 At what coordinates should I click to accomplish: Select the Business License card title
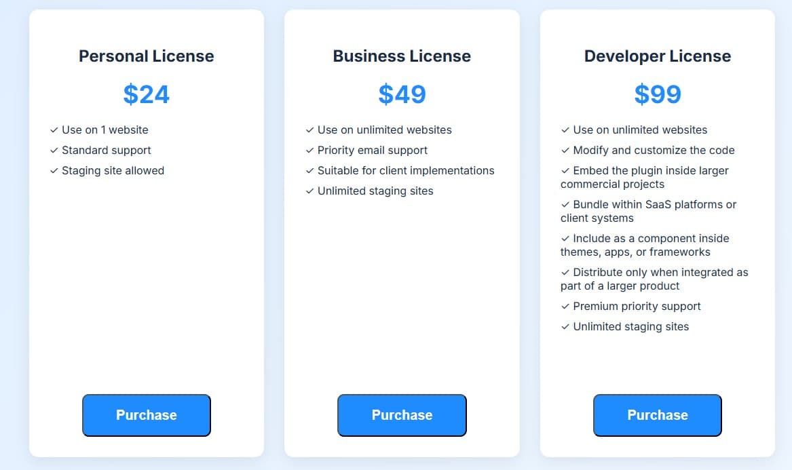tap(402, 56)
